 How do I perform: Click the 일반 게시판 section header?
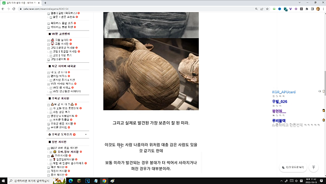[x=59, y=142]
